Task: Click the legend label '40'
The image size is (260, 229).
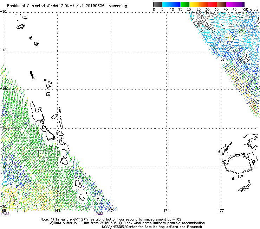Action: click(226, 10)
